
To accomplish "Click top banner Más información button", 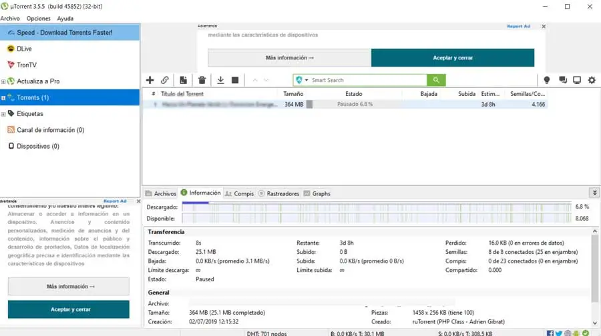I will pyautogui.click(x=290, y=58).
